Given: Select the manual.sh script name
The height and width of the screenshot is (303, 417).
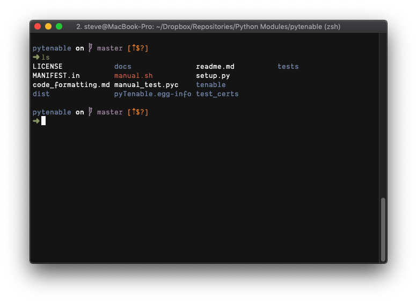Looking at the screenshot, I should pos(134,76).
